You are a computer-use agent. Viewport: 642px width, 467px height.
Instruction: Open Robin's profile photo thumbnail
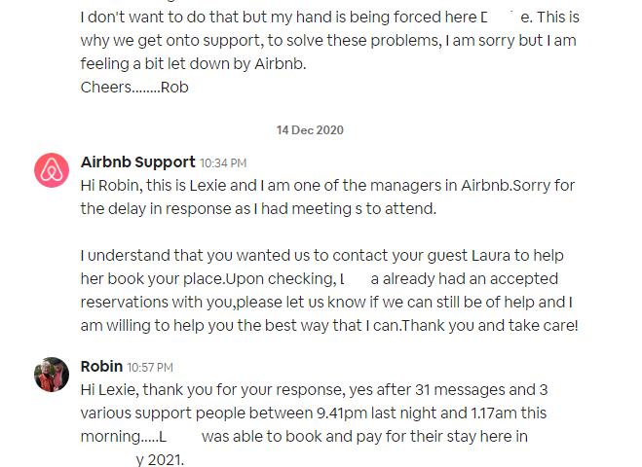52,375
